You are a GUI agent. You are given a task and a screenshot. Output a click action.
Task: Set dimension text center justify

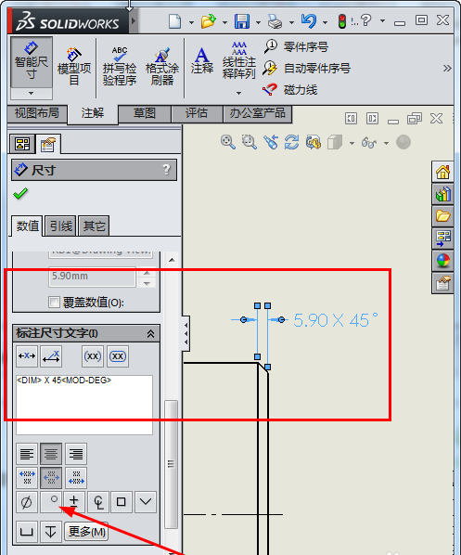pyautogui.click(x=51, y=454)
